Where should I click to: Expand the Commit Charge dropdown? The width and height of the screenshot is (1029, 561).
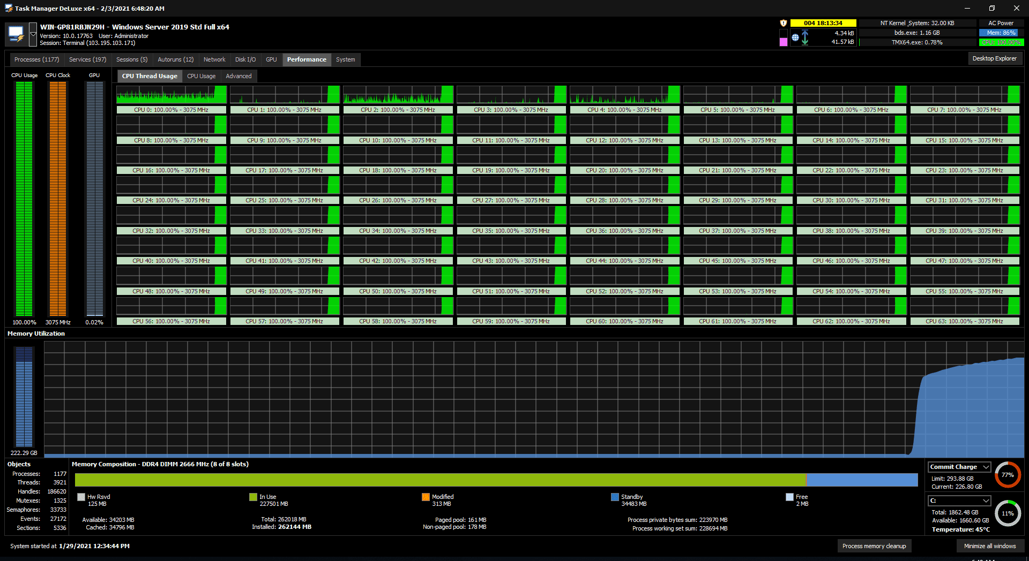point(986,467)
